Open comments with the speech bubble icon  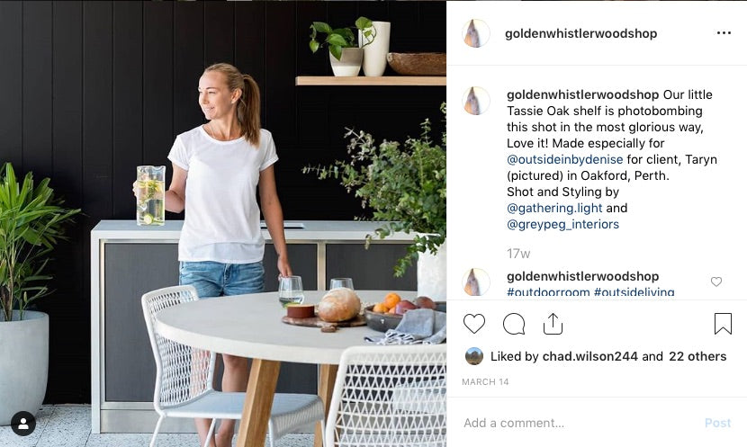point(514,324)
